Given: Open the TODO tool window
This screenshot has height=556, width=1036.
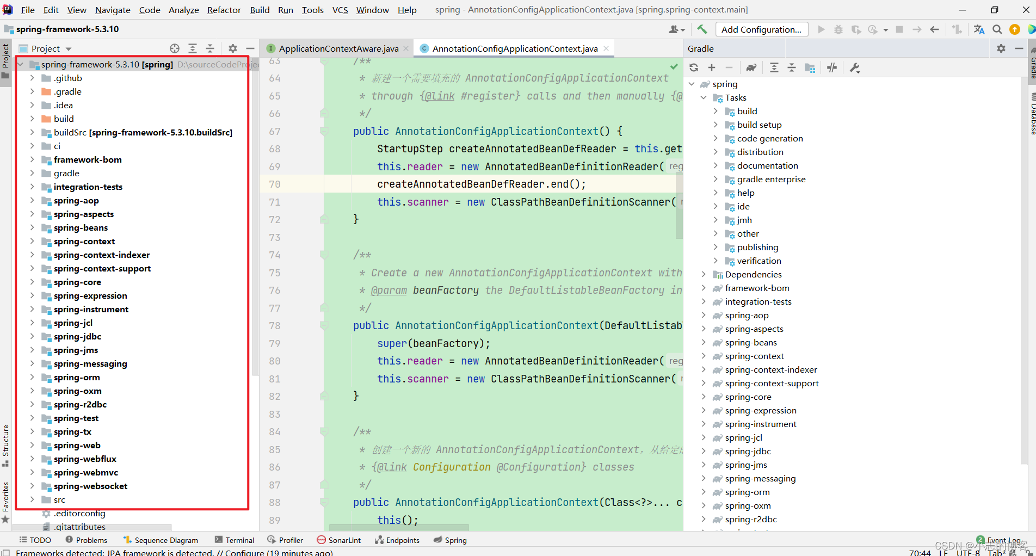Looking at the screenshot, I should (x=35, y=540).
